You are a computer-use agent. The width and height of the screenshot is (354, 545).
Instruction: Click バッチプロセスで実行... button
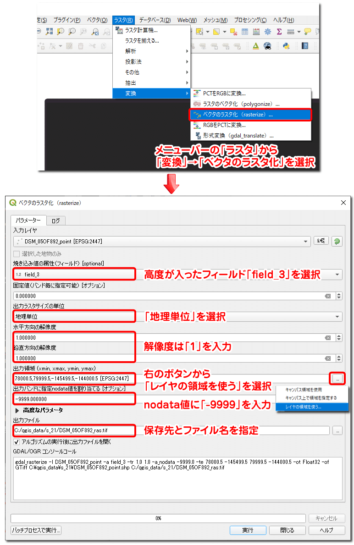coord(36,530)
